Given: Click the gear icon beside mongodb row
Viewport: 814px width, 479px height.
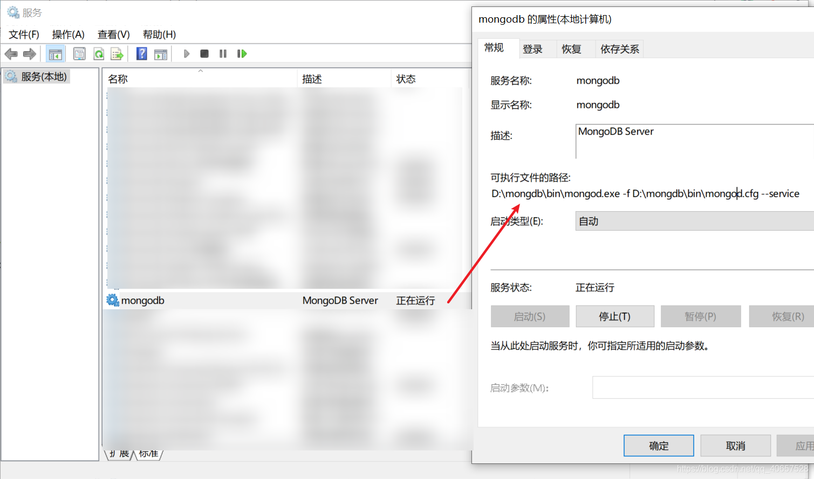Looking at the screenshot, I should click(x=113, y=300).
